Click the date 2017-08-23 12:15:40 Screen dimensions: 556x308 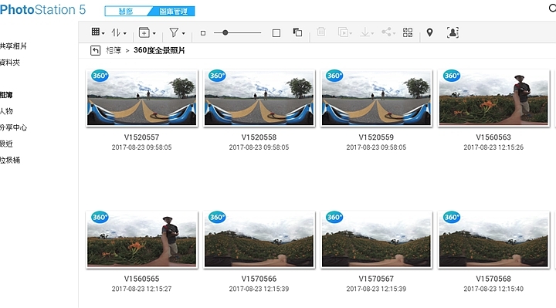coord(493,289)
